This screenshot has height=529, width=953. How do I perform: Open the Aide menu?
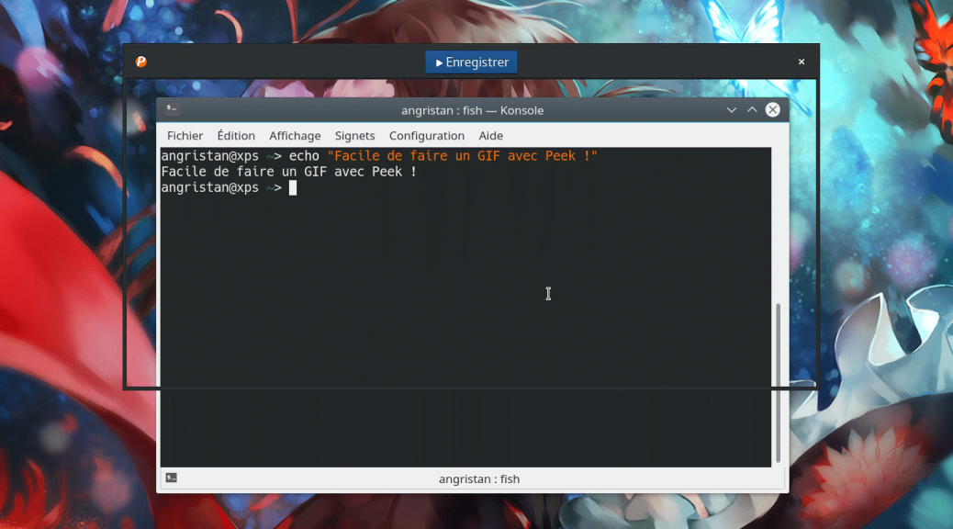click(x=490, y=136)
